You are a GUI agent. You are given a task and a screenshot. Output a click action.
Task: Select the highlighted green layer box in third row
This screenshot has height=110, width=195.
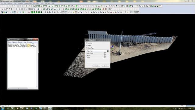[32, 12]
